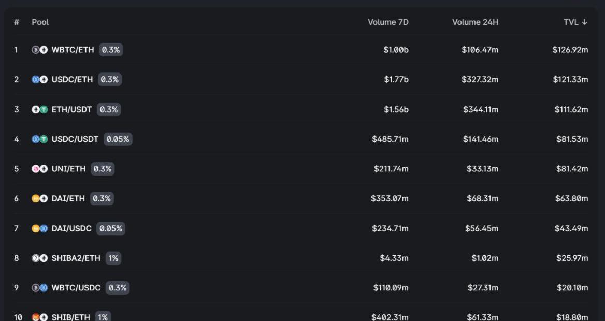Viewport: 605px width, 321px height.
Task: Click the DAI/ETH token pair icon
Action: pyautogui.click(x=40, y=198)
